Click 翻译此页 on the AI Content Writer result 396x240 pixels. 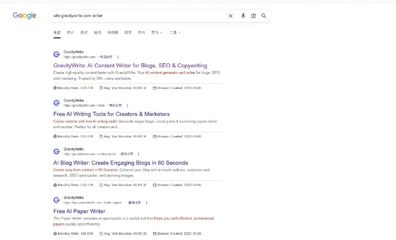pos(106,57)
